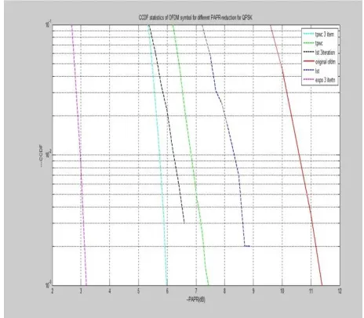Click the plot title about CCDF statistics
Screen dimensions: 364x318
(x=195, y=17)
